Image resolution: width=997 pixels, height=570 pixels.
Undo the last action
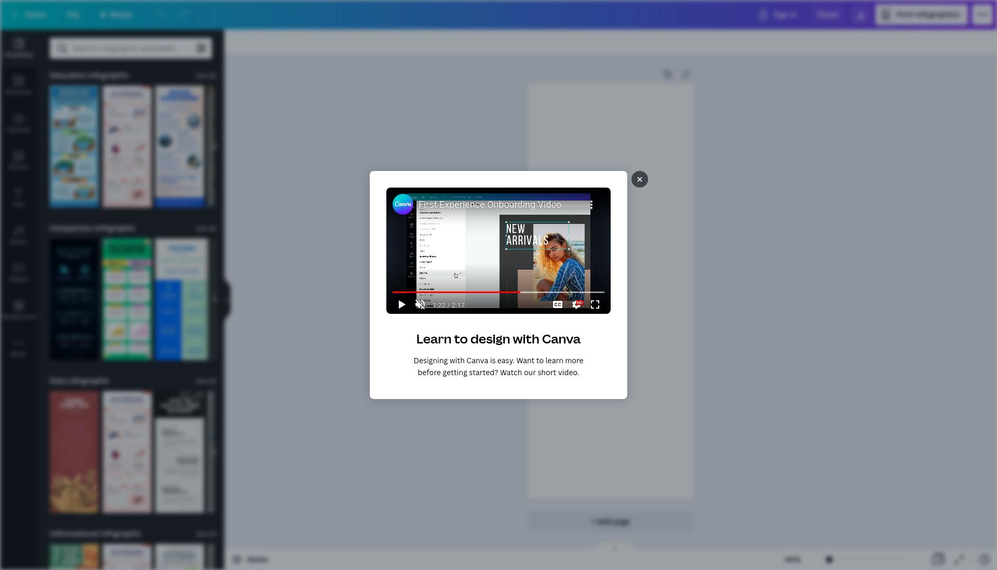pos(160,15)
